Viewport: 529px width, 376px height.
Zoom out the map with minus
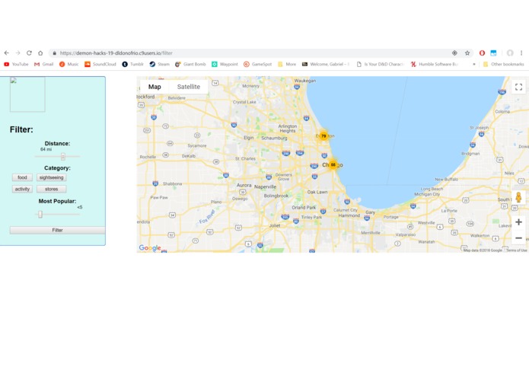click(x=518, y=237)
